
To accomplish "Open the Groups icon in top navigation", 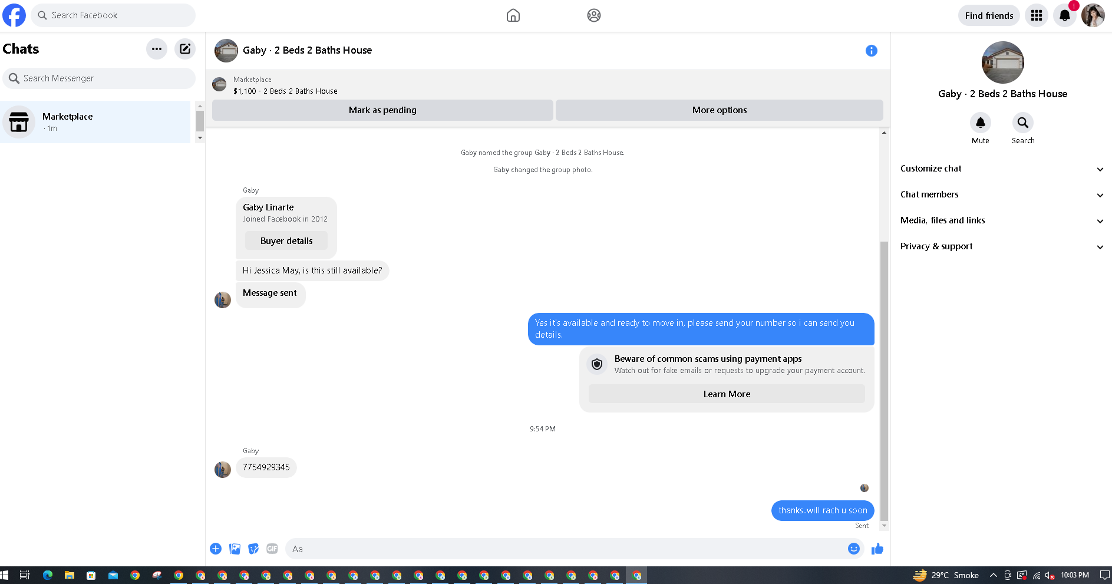I will [x=594, y=15].
